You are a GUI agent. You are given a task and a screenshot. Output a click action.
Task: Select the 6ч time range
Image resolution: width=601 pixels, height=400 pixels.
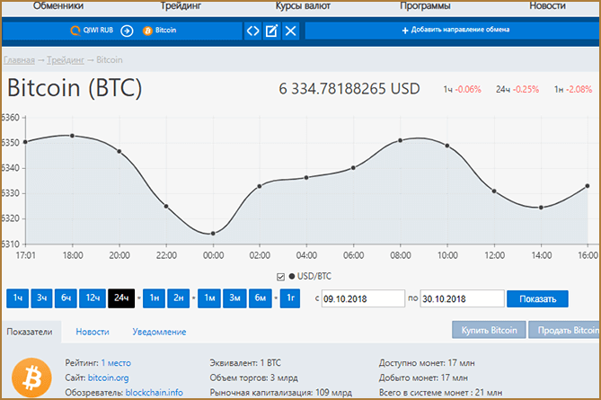pyautogui.click(x=66, y=298)
